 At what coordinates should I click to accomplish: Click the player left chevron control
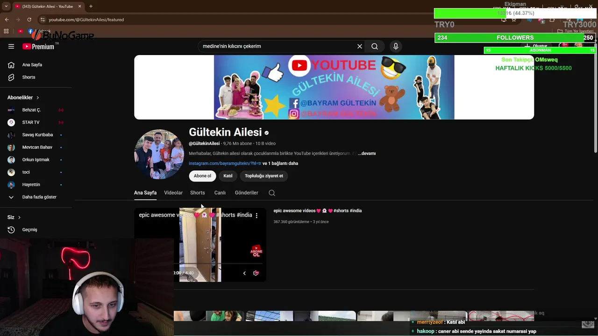point(244,273)
